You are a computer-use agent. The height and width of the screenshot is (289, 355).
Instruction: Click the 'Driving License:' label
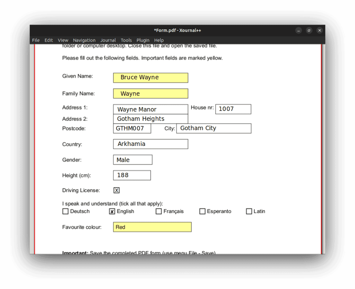(81, 190)
